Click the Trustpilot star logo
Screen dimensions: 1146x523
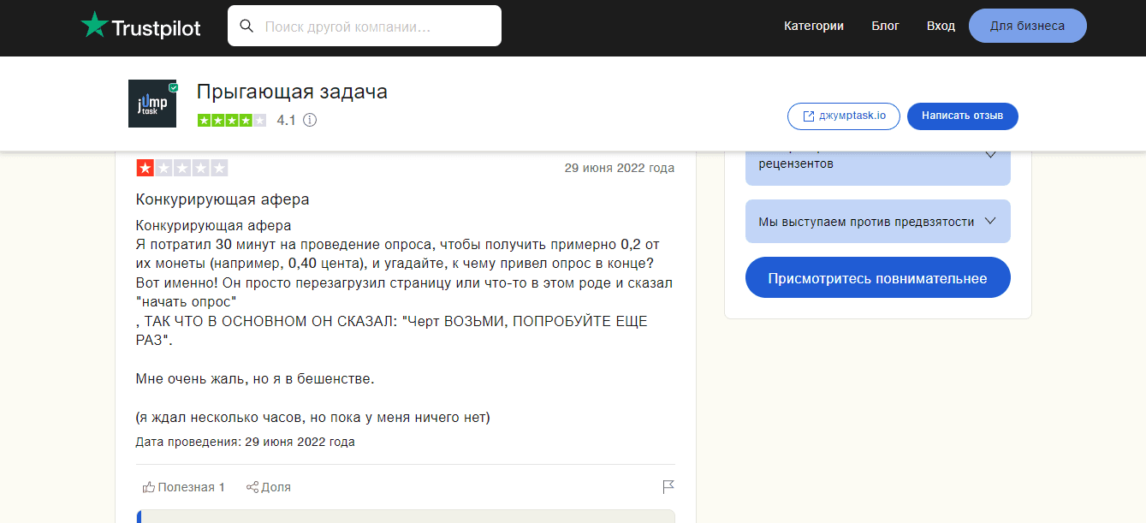(x=94, y=26)
